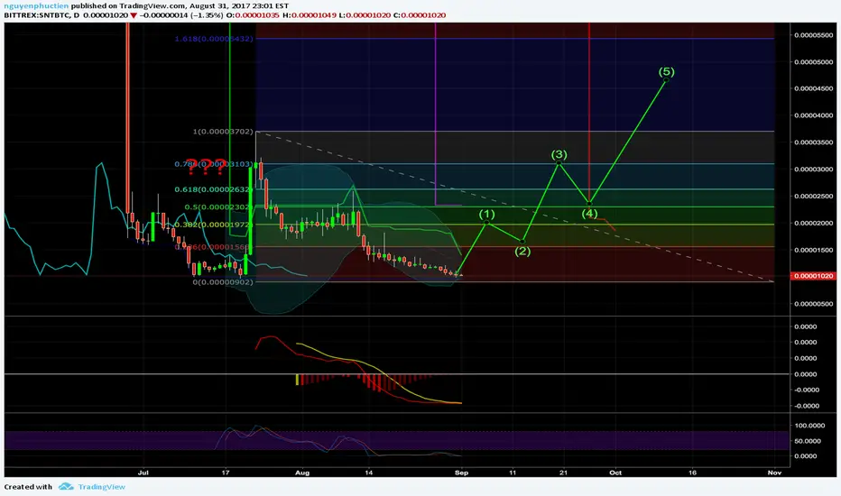This screenshot has height=496, width=841.
Task: Click the 0.00002000 price axis label
Action: [814, 223]
